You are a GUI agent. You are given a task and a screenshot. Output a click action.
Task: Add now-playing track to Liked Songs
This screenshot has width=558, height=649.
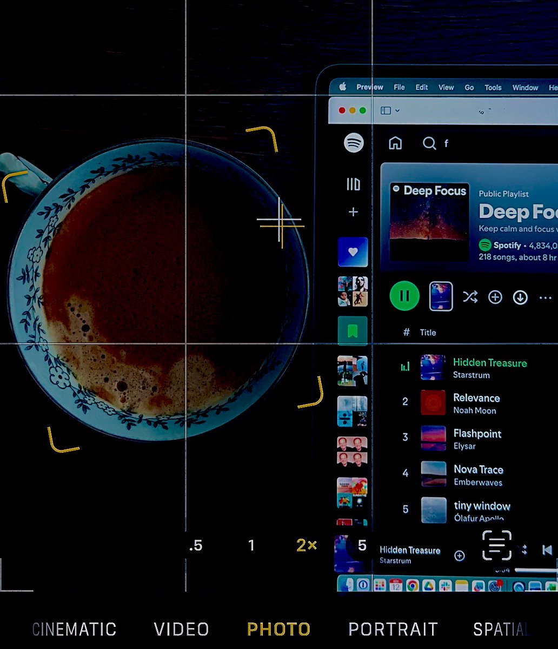tap(460, 555)
